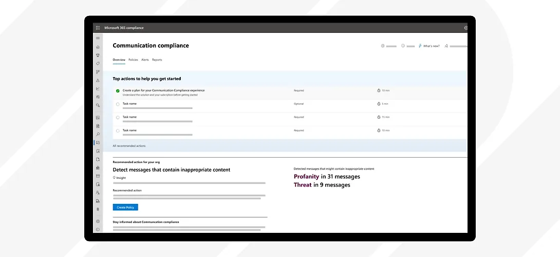This screenshot has height=257, width=560.
Task: Open the magnifier Content search sidebar icon
Action: [x=98, y=134]
